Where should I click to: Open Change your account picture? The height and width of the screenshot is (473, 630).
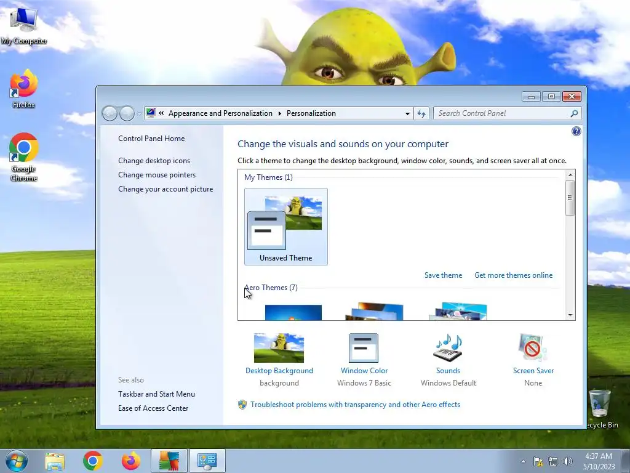(165, 188)
